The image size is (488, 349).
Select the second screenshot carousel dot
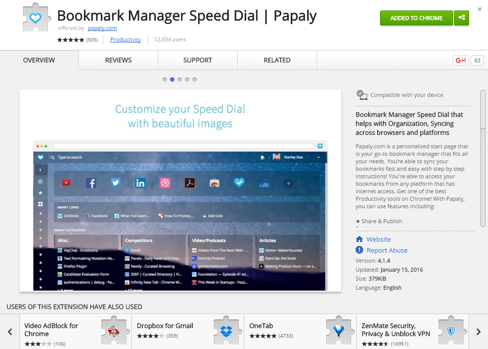172,79
